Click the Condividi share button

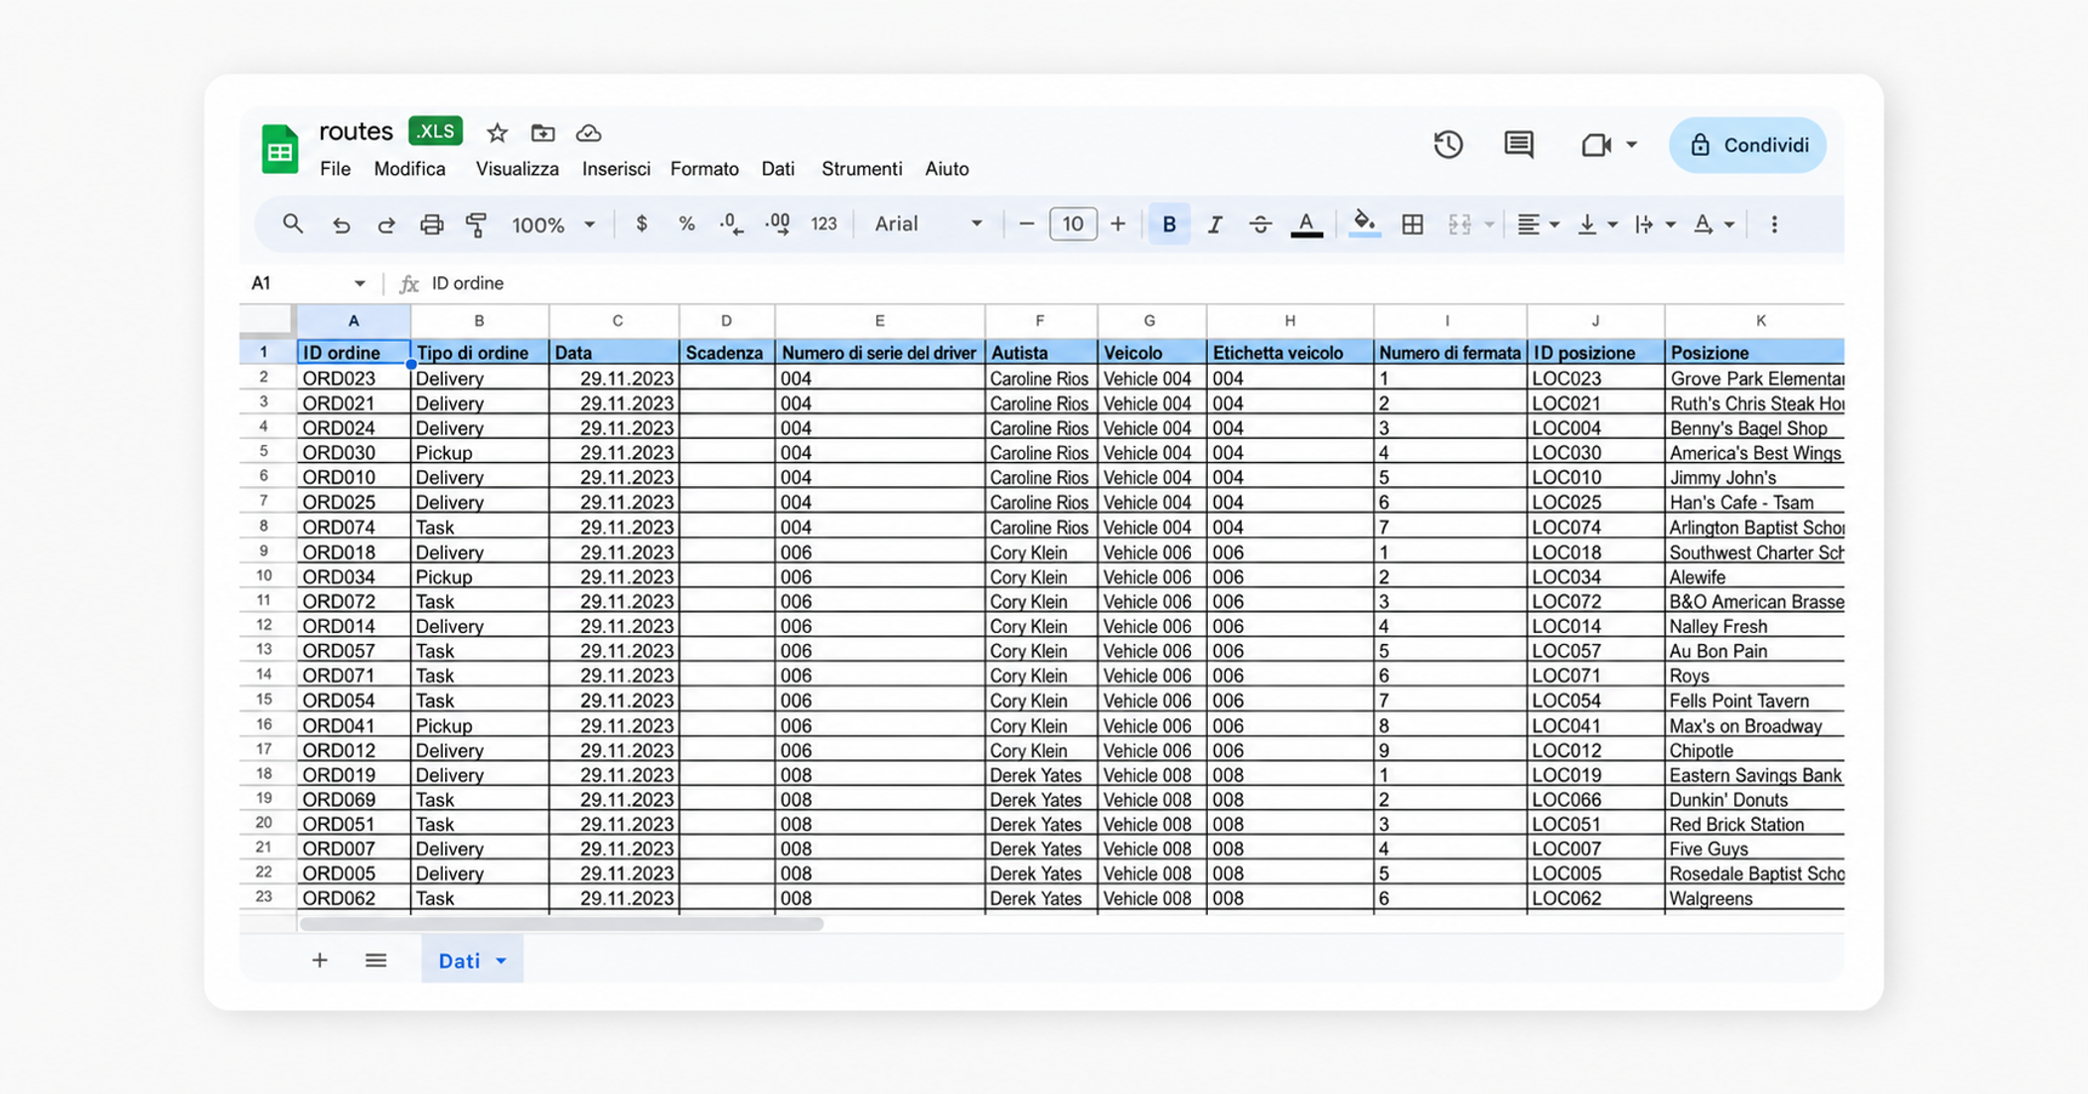coord(1747,145)
